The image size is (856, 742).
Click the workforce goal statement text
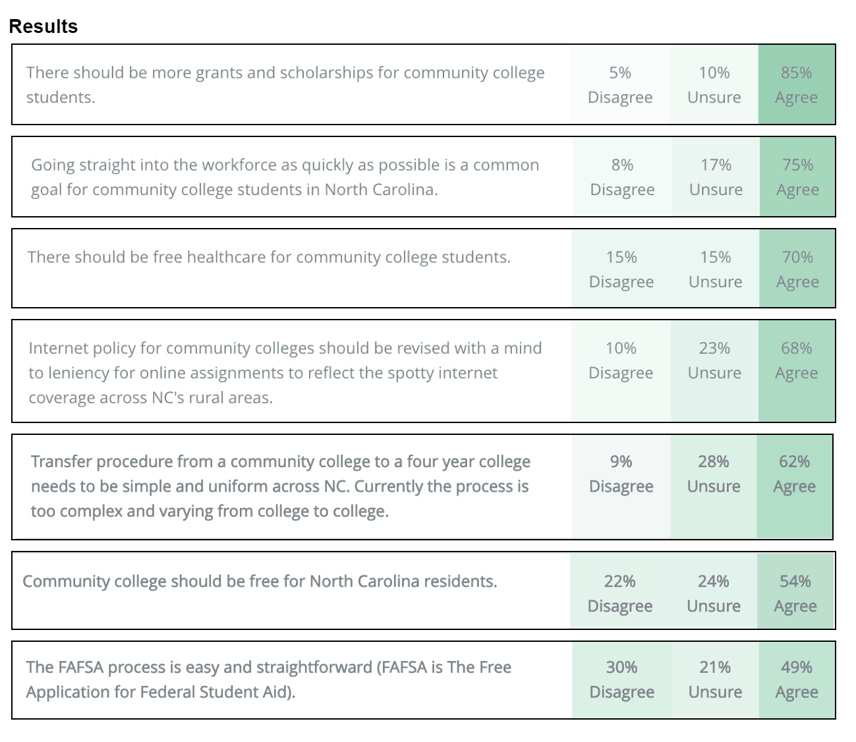285,177
